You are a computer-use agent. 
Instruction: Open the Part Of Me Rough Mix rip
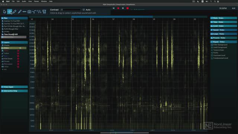(x=15, y=26)
